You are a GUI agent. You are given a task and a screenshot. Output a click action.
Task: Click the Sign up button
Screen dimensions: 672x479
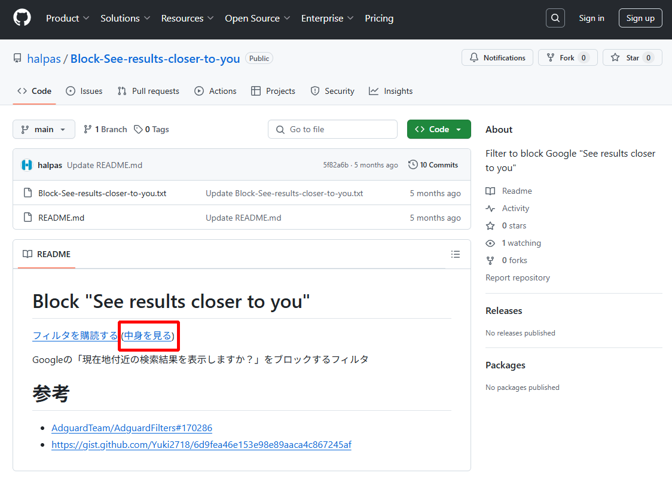click(640, 18)
